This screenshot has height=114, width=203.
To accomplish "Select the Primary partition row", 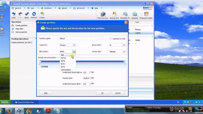I will [141, 29].
